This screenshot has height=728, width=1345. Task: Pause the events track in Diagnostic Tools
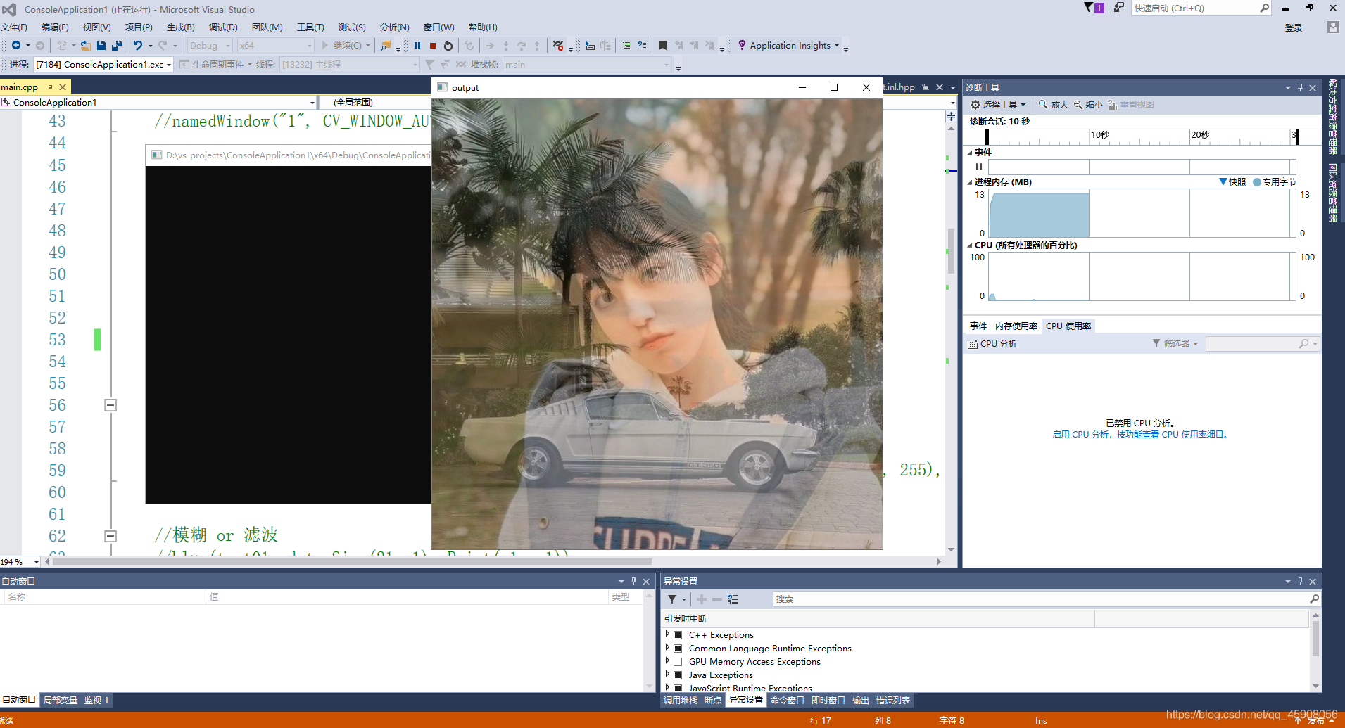[x=979, y=167]
